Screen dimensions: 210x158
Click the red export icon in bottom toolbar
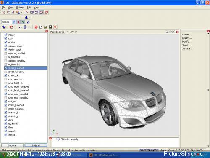[x=11, y=27]
